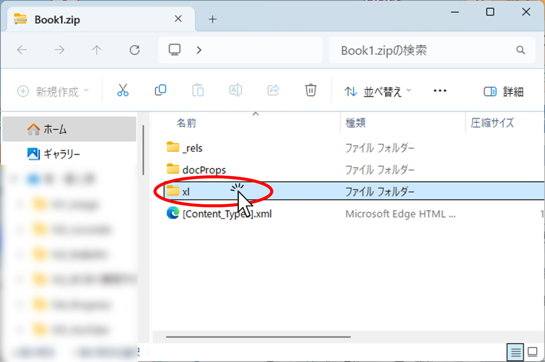Click the Share icon in the toolbar

[273, 90]
